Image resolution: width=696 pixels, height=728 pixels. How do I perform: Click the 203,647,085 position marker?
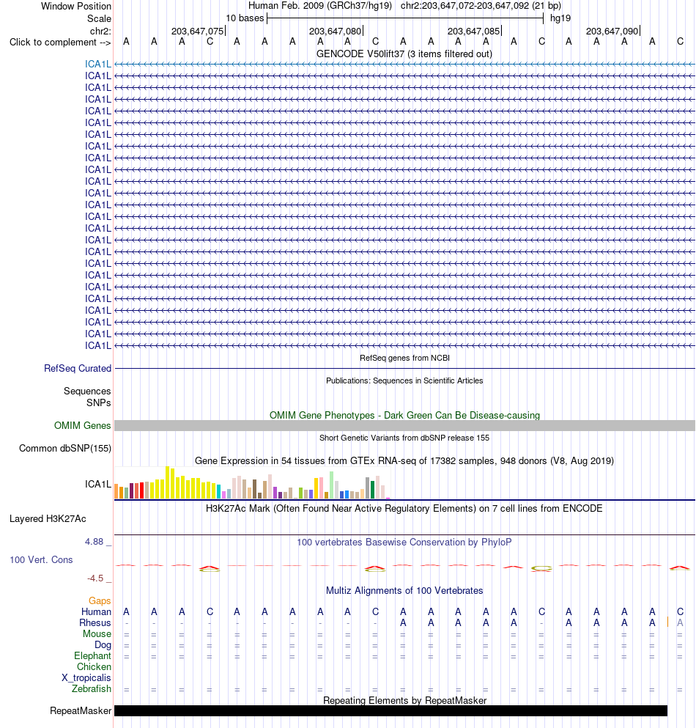point(474,31)
